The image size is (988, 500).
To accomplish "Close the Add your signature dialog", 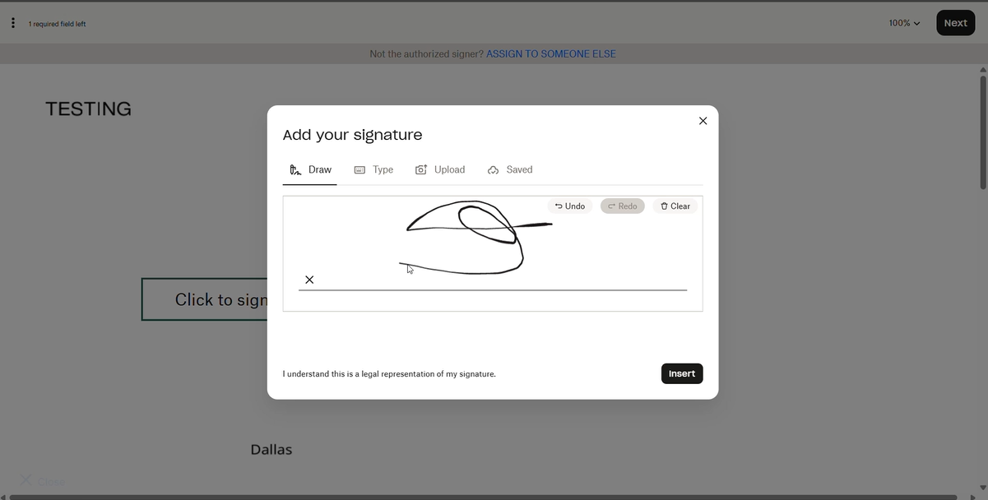I will click(x=703, y=121).
